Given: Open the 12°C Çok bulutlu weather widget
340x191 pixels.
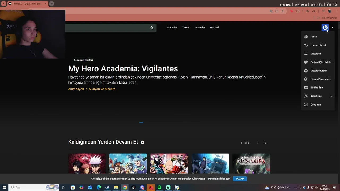Looking at the screenshot, I should pyautogui.click(x=278, y=188).
